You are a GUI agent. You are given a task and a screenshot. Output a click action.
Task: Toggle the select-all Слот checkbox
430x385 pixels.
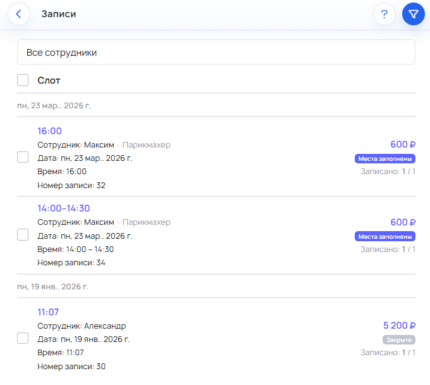(x=23, y=80)
